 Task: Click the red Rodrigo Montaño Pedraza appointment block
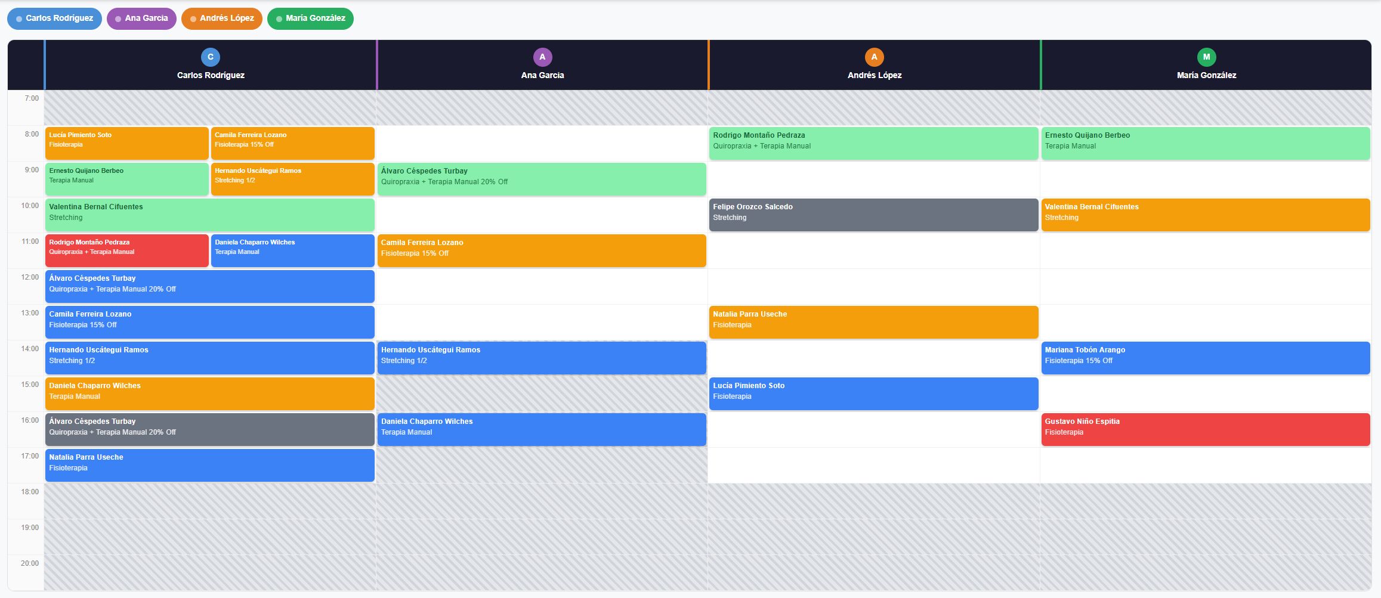pos(126,250)
